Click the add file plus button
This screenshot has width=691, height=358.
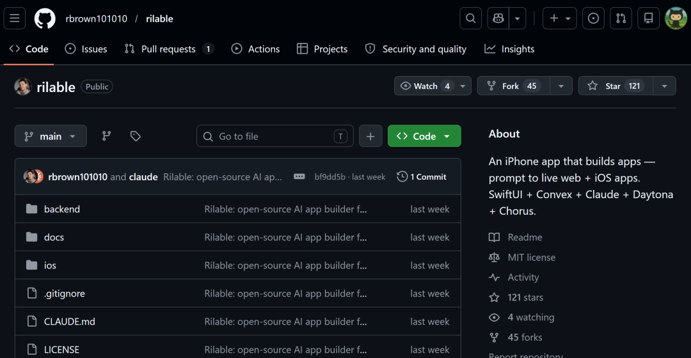tap(370, 136)
